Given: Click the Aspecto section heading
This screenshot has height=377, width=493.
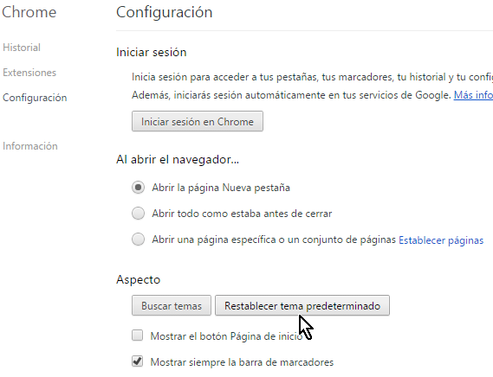Looking at the screenshot, I should click(x=138, y=279).
